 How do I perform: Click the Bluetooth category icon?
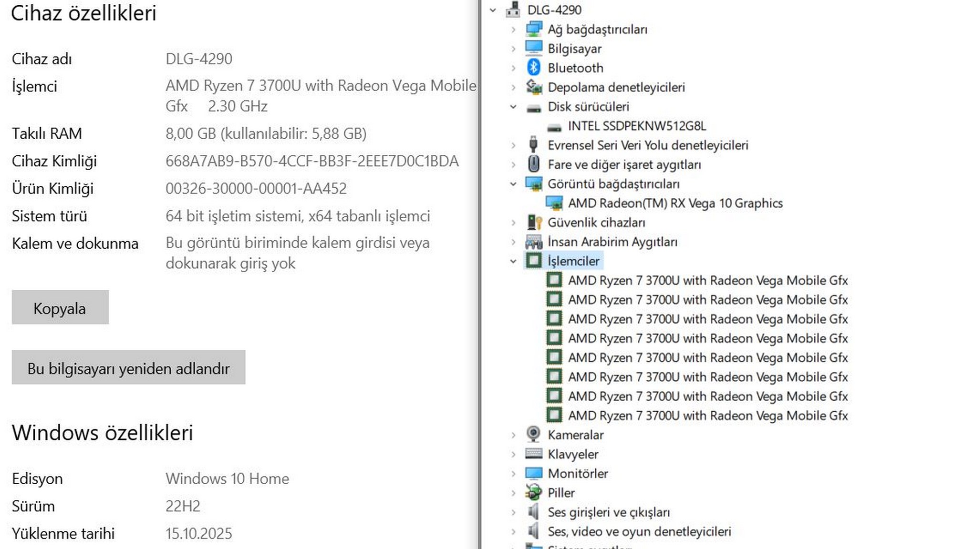click(x=533, y=68)
